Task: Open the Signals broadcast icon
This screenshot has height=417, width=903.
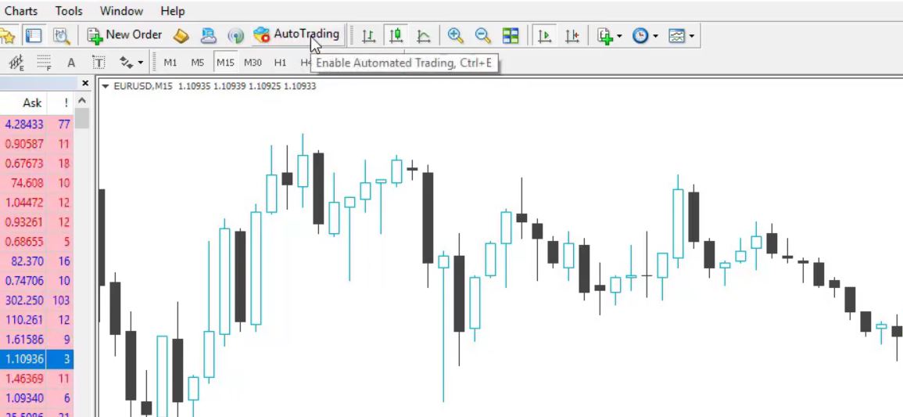Action: point(235,36)
